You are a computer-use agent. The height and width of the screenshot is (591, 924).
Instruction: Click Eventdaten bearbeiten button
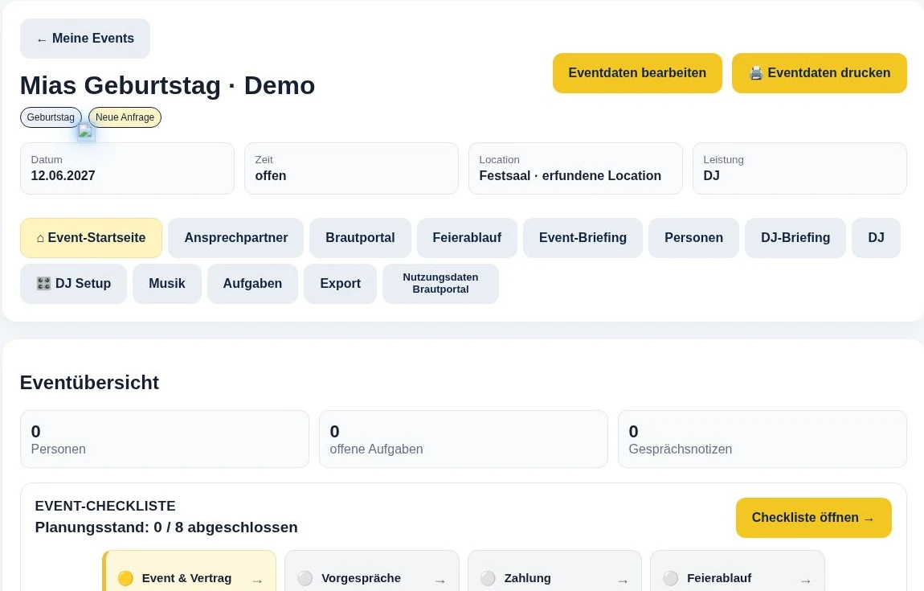point(637,73)
